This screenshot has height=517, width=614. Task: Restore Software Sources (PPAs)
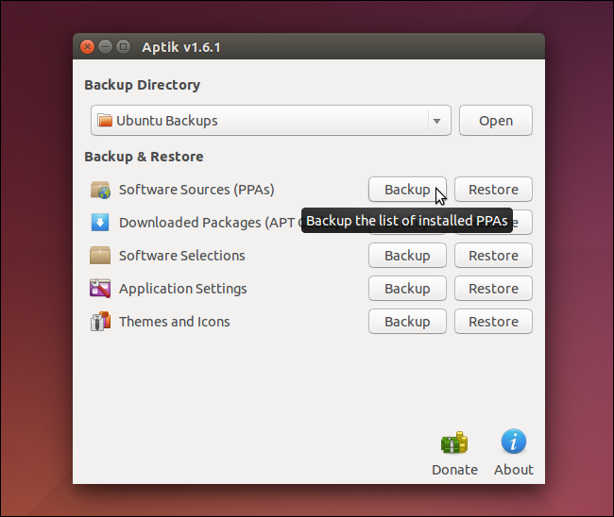tap(493, 190)
